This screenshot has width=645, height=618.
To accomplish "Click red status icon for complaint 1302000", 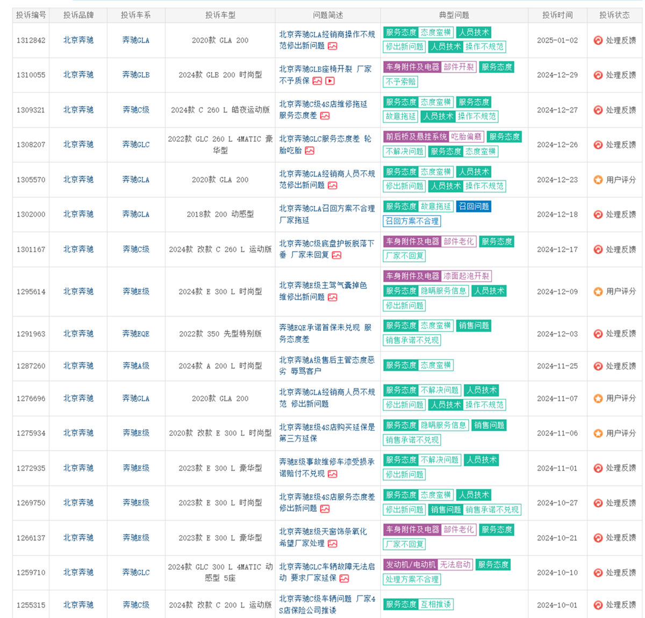I will [x=598, y=214].
